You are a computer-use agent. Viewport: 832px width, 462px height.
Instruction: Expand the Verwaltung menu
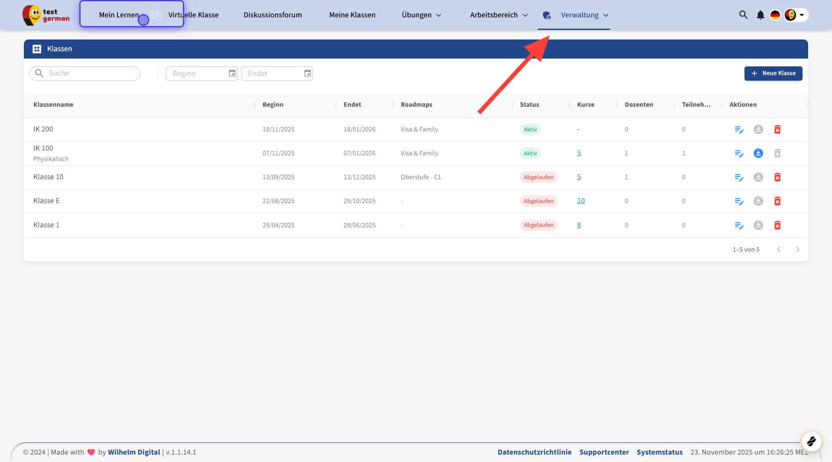point(584,15)
